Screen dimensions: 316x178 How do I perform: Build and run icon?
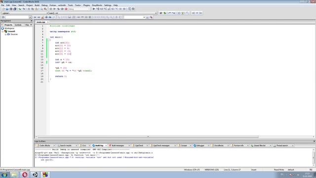[x=58, y=9]
